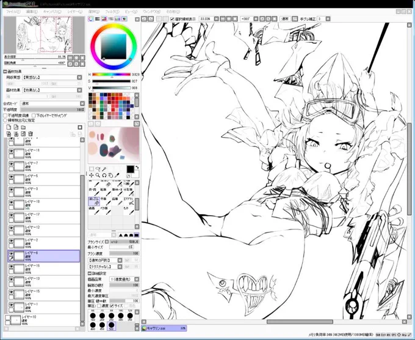Select レイヤー10 at the bottom of the list
The width and height of the screenshot is (415, 340).
(42, 320)
